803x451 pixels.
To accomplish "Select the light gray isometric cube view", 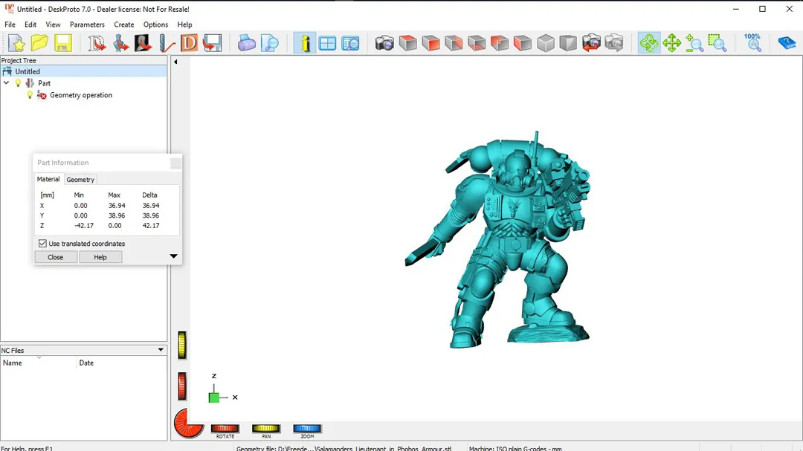I will [546, 43].
